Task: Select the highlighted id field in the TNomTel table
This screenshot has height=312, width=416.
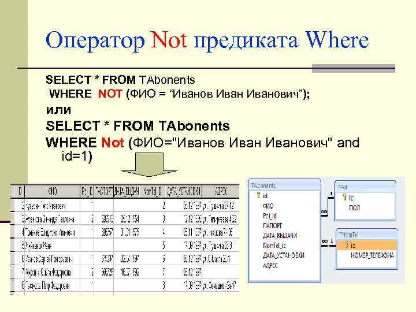Action: [x=366, y=245]
